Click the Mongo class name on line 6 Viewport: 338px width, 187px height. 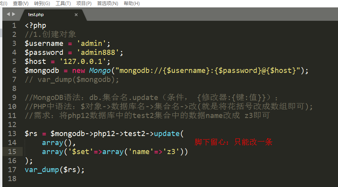click(x=99, y=71)
